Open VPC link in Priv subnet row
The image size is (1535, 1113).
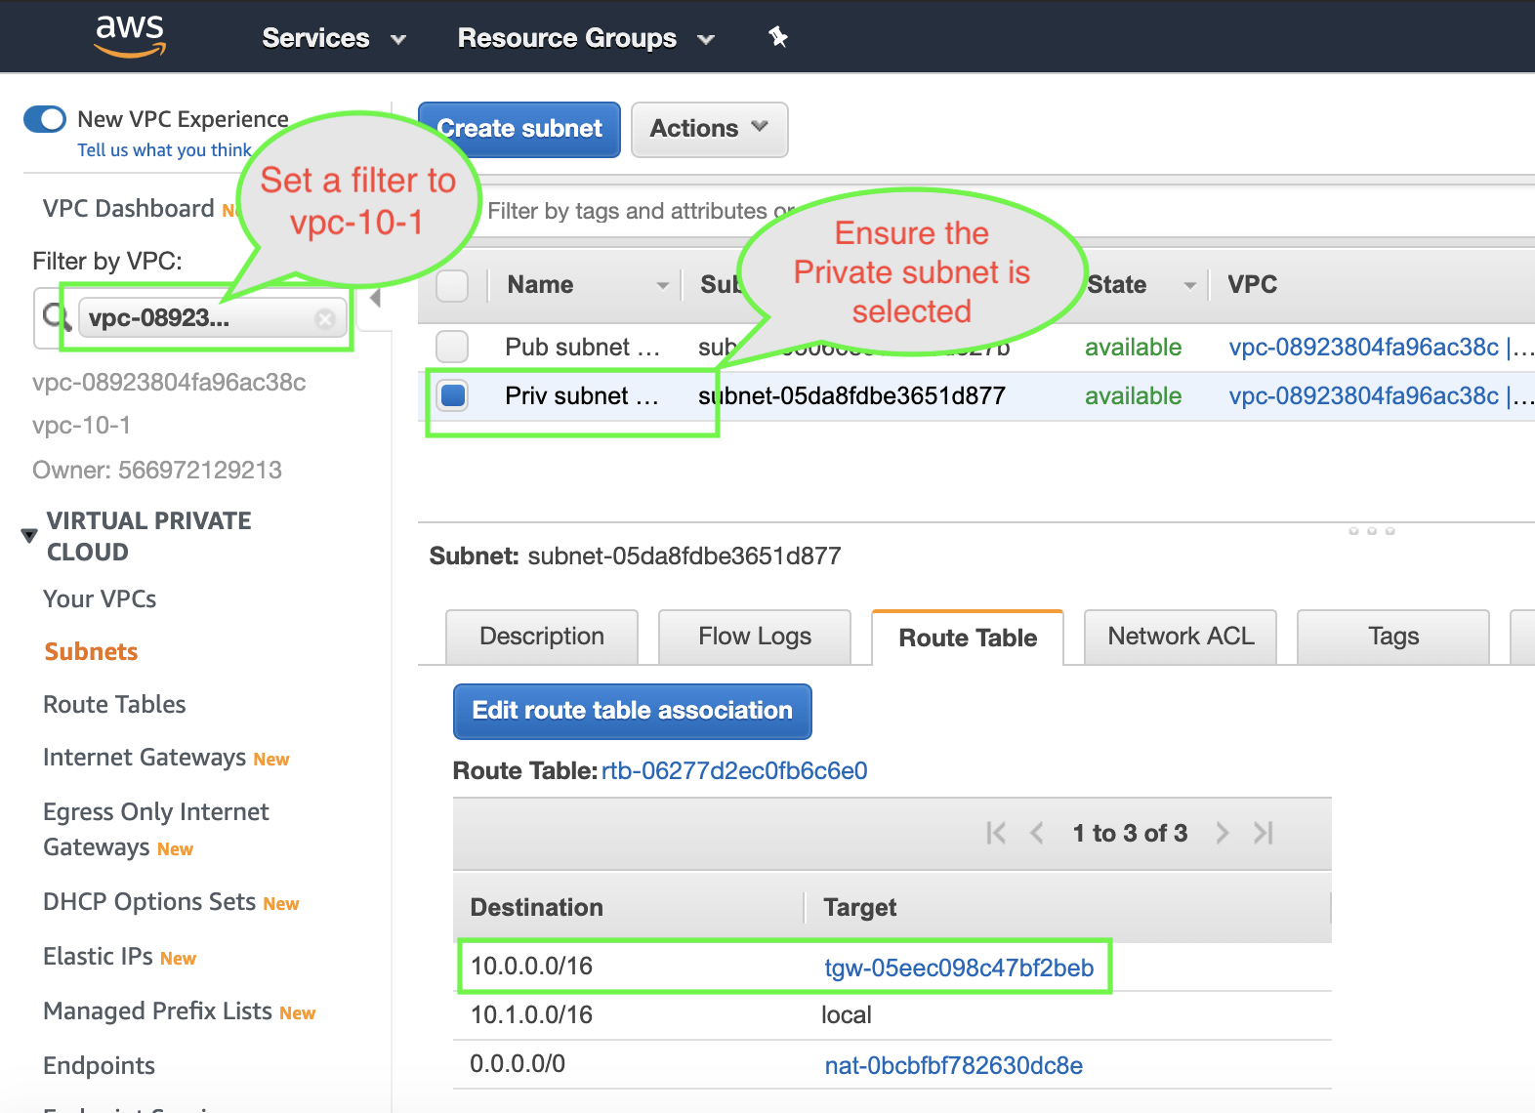click(1363, 395)
